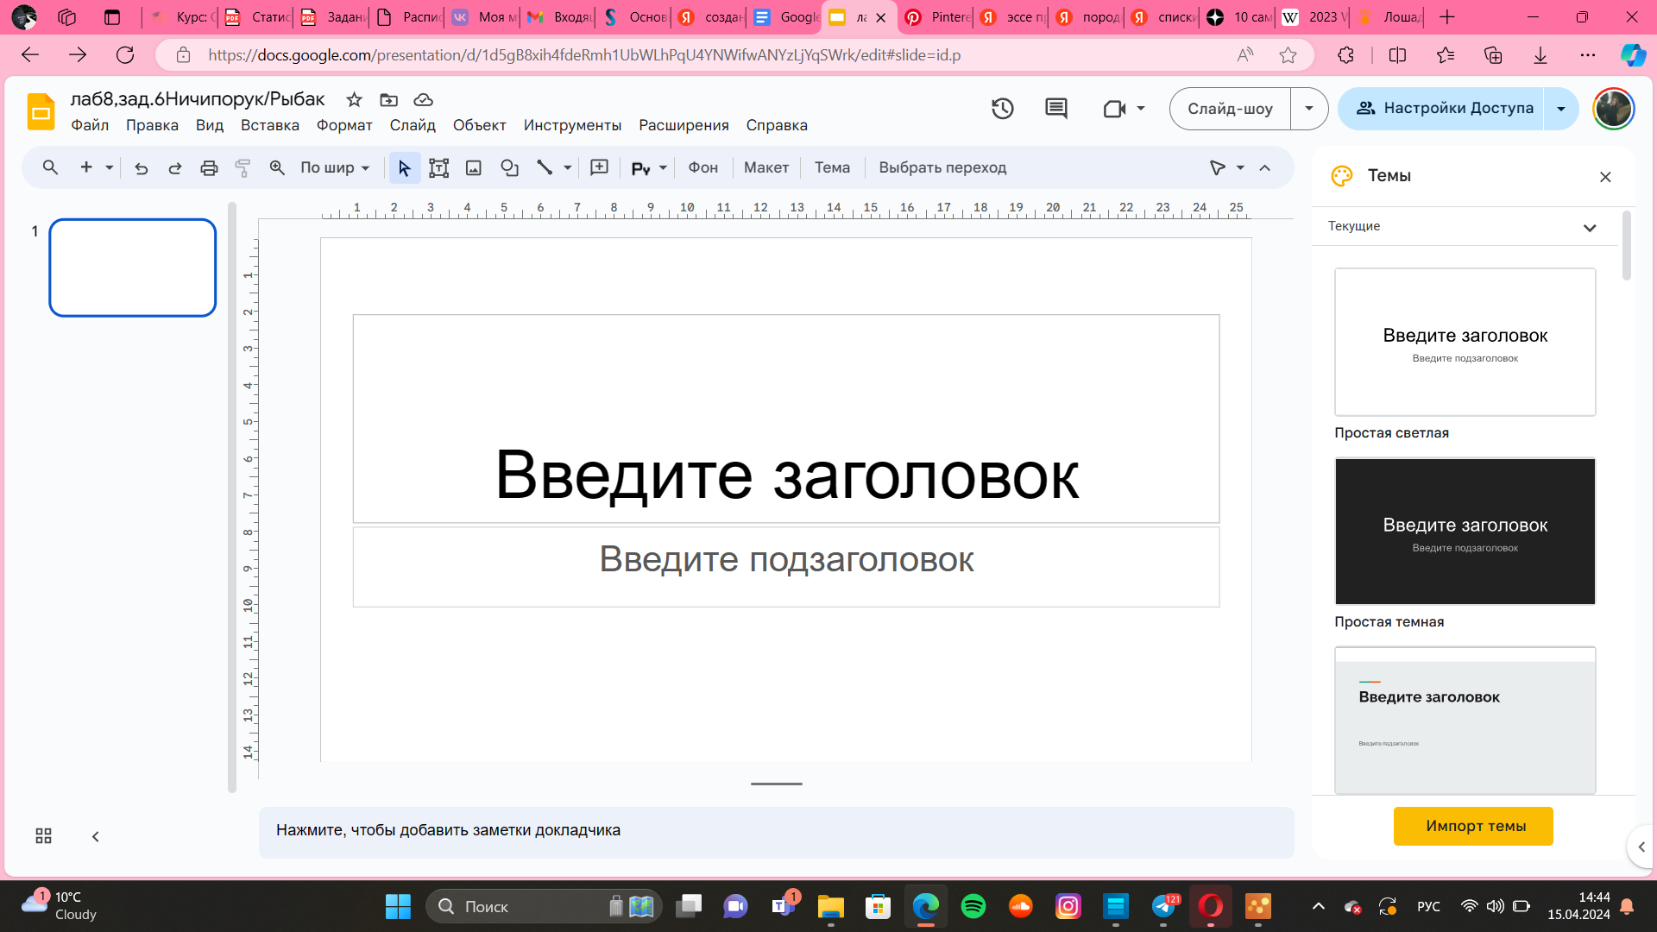Add a comment from toolbar
This screenshot has width=1657, height=932.
coord(599,167)
